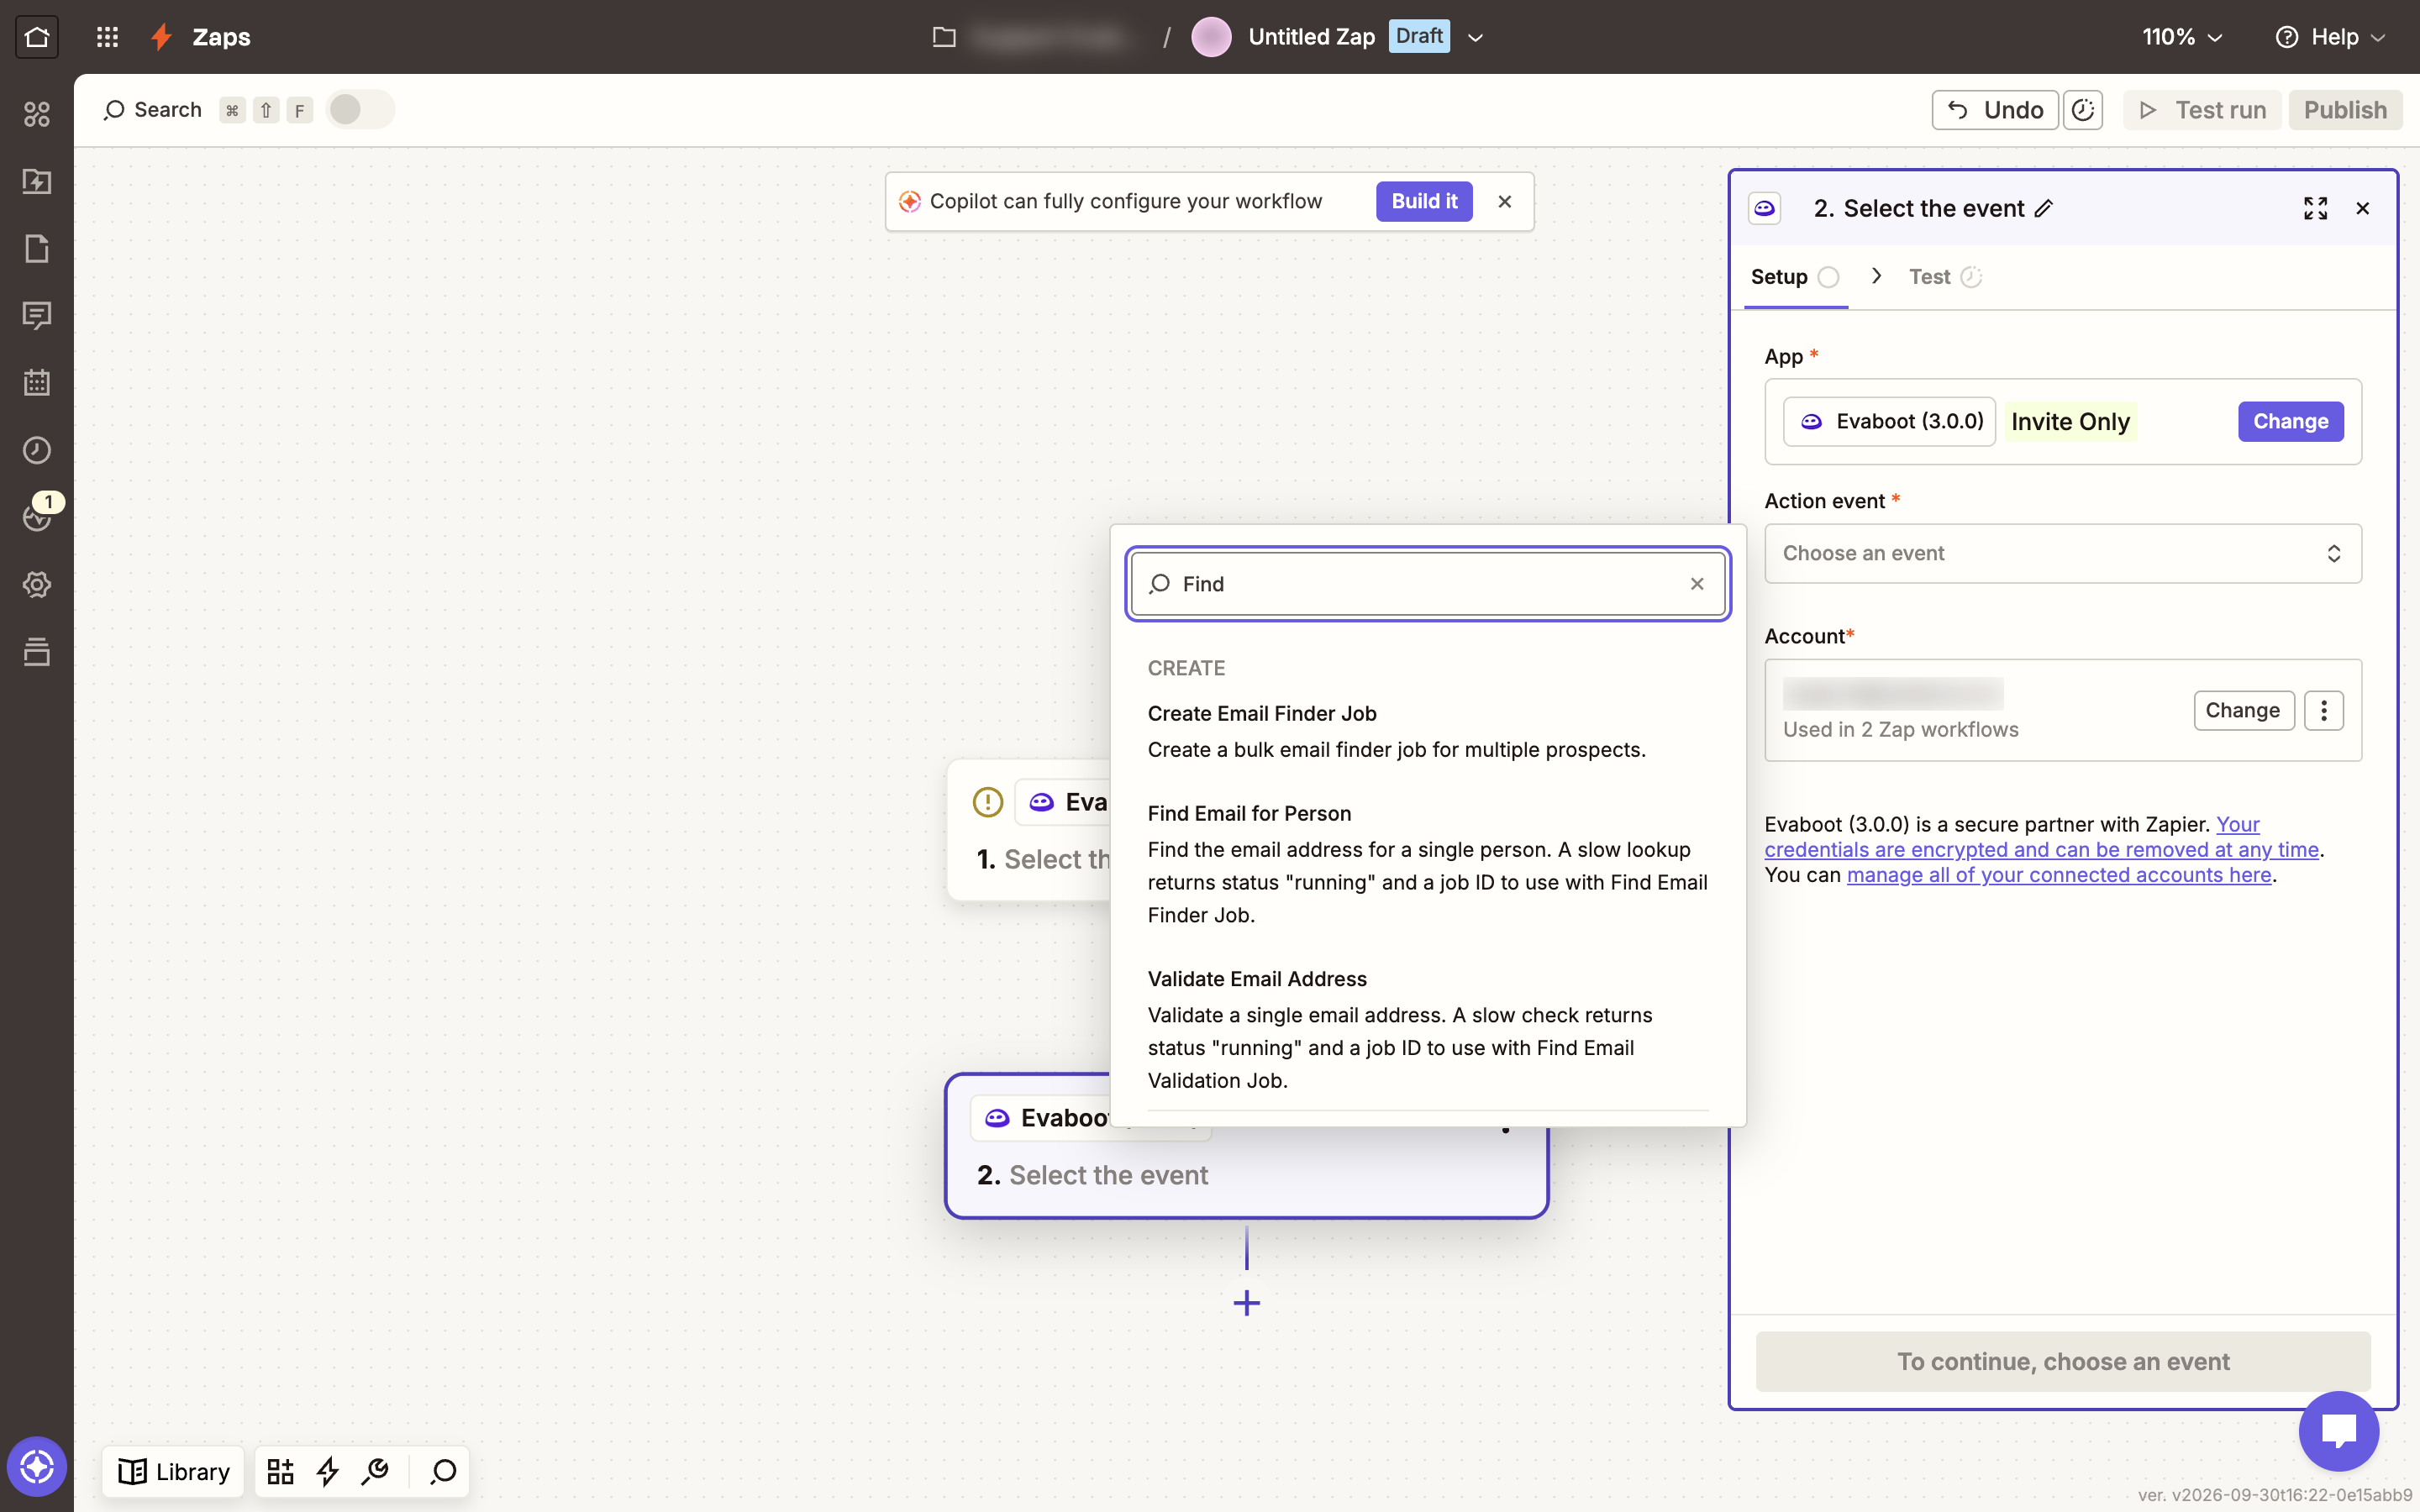2420x1512 pixels.
Task: Open Copilot round button at bottom left
Action: pos(37,1467)
